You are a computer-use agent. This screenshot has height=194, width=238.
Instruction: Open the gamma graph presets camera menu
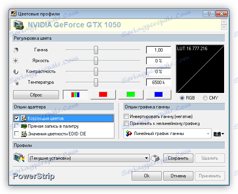(219, 134)
